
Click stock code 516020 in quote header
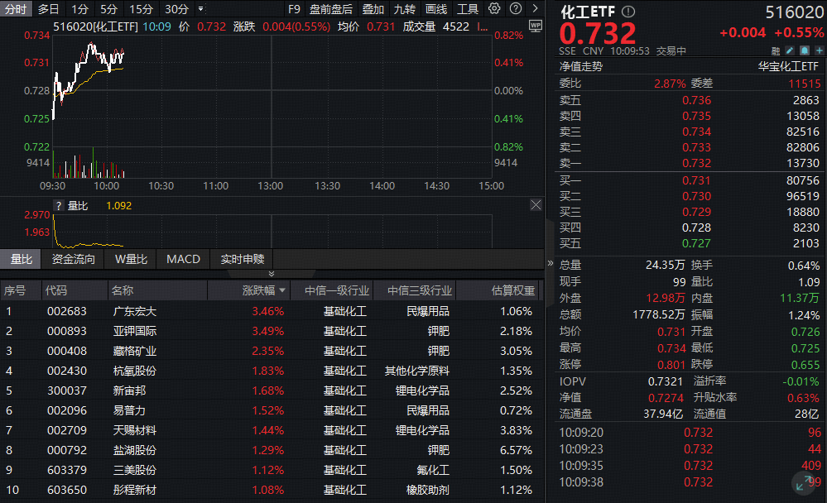click(794, 12)
